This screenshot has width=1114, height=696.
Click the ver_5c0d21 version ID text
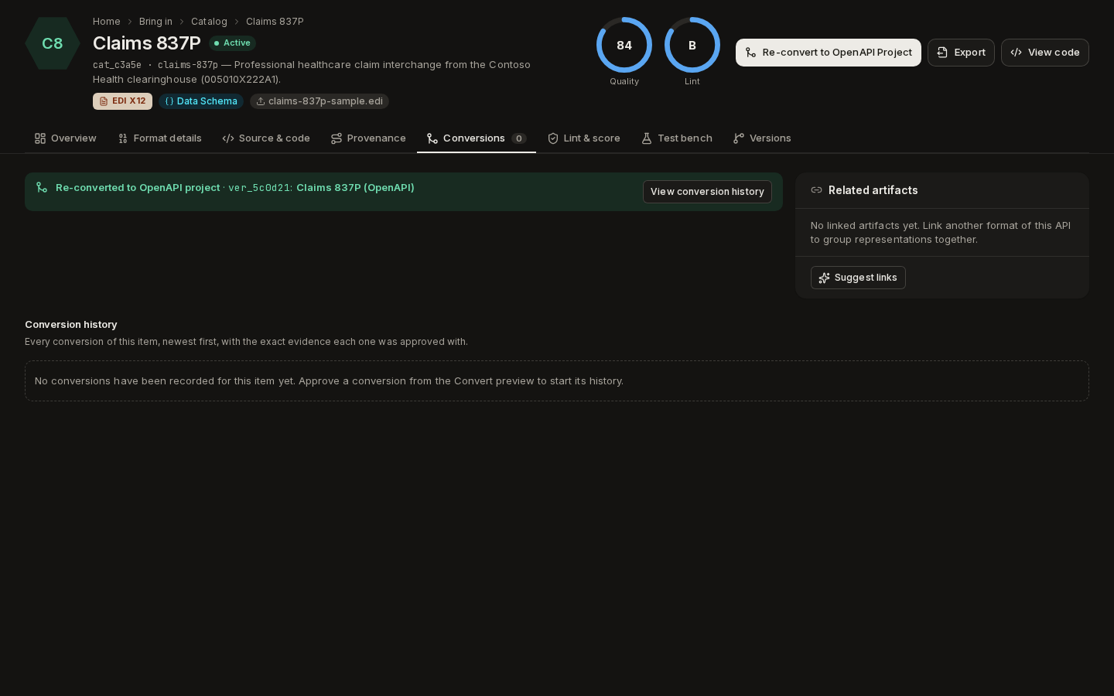click(259, 188)
